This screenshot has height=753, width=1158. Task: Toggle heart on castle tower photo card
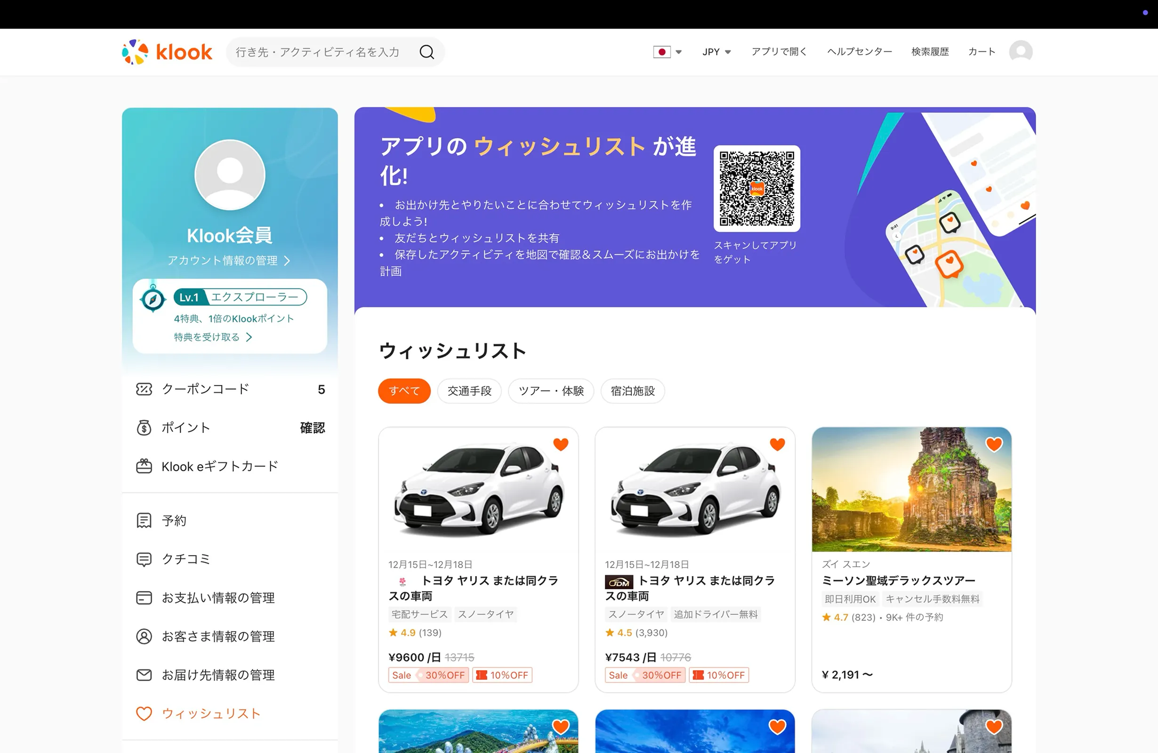pyautogui.click(x=994, y=727)
